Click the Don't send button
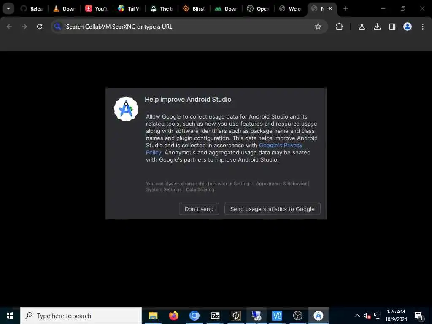The width and height of the screenshot is (432, 324). pos(199,209)
